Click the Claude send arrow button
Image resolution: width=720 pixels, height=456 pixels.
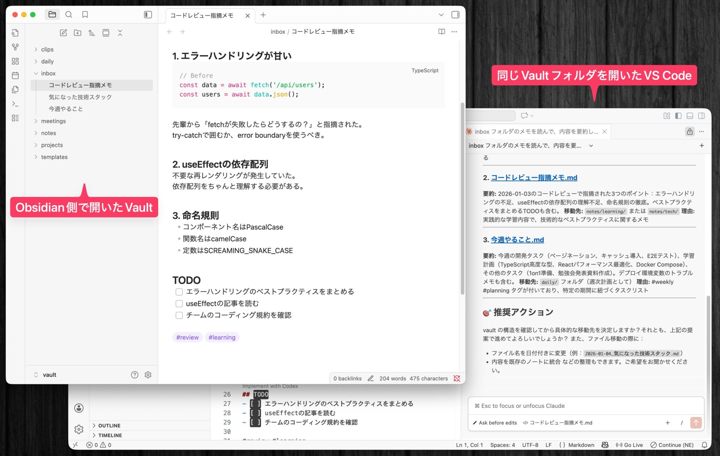coord(696,423)
